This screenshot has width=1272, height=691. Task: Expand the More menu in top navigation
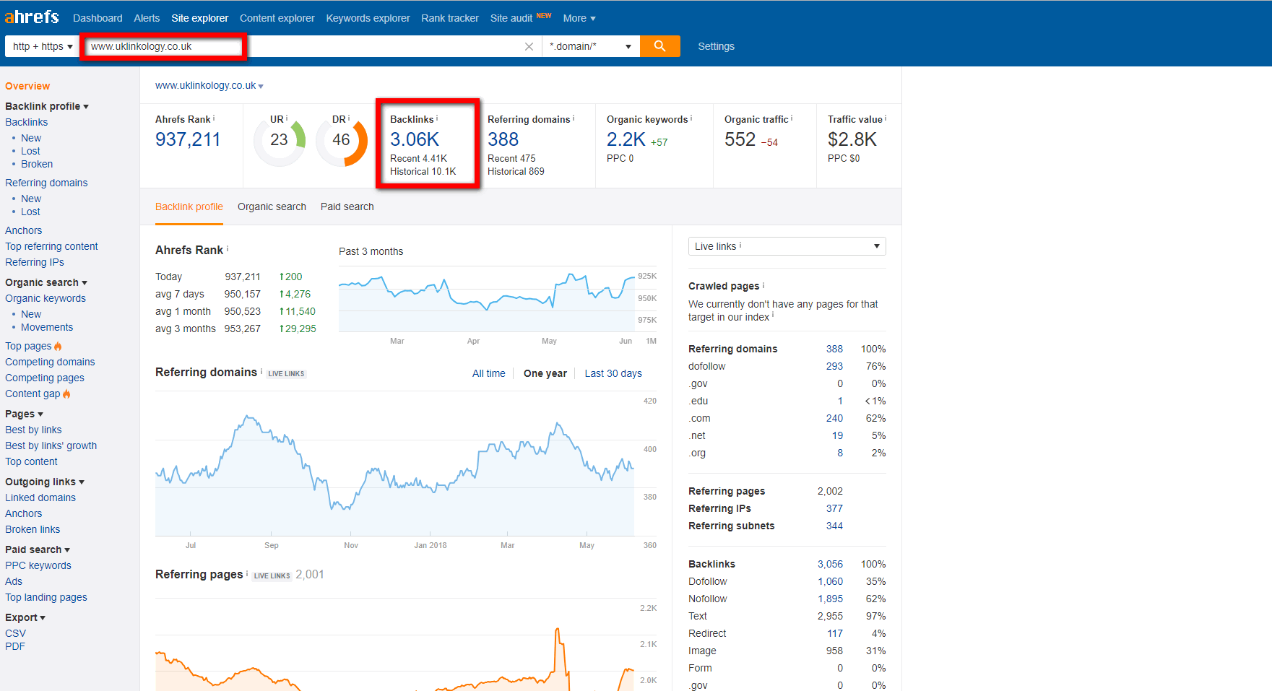[x=579, y=18]
